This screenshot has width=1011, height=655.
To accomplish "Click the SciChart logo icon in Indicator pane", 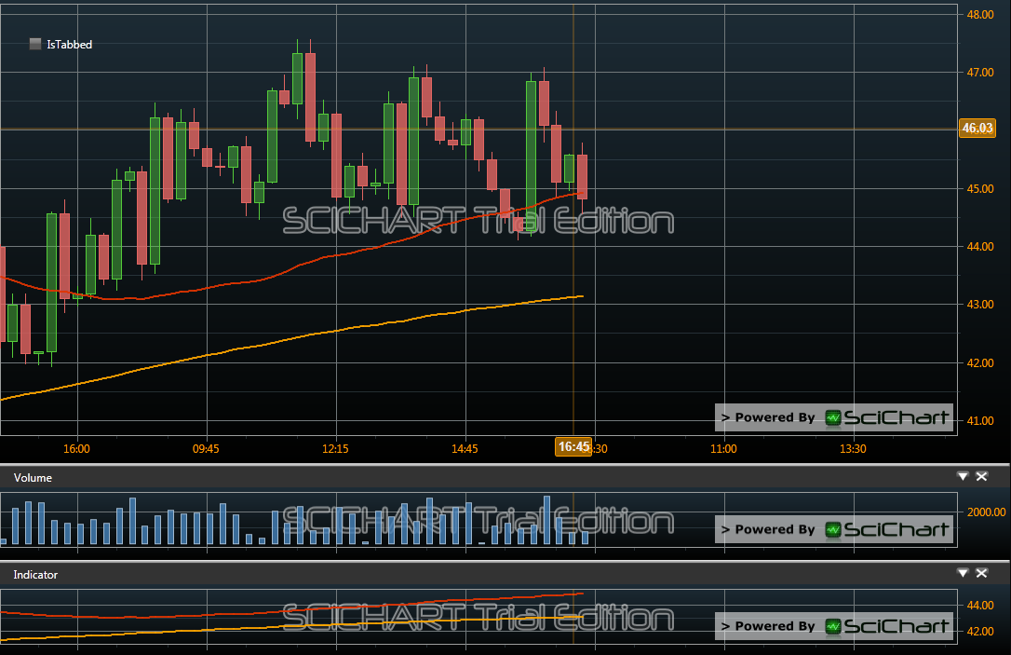I will (x=833, y=626).
